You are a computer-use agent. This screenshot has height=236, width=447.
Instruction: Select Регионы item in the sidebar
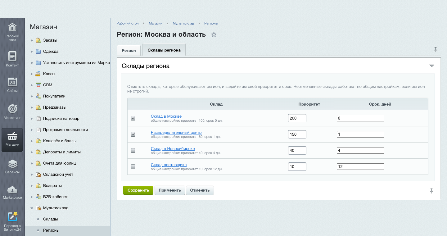point(51,230)
